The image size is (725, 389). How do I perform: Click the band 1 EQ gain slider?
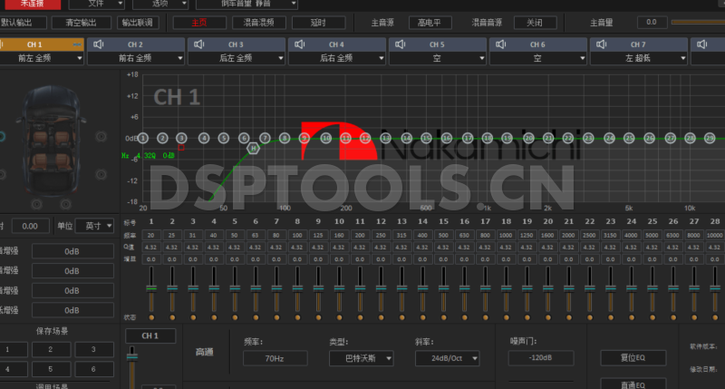151,290
